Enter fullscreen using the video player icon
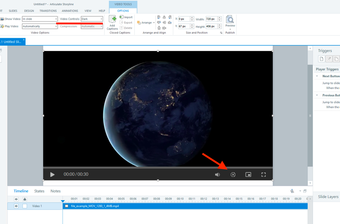 point(263,174)
